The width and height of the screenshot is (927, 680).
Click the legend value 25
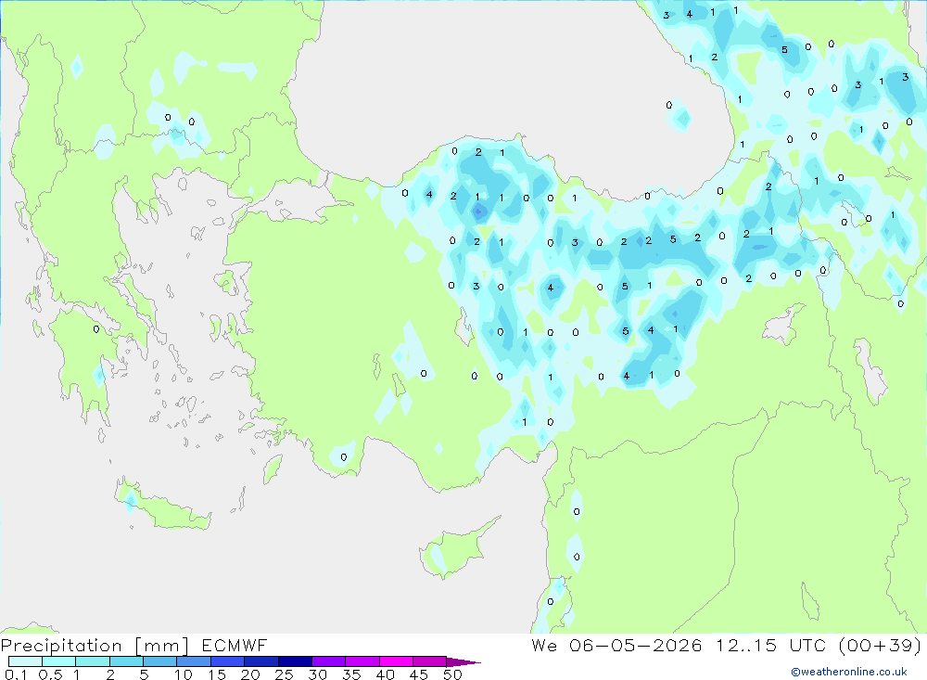285,674
